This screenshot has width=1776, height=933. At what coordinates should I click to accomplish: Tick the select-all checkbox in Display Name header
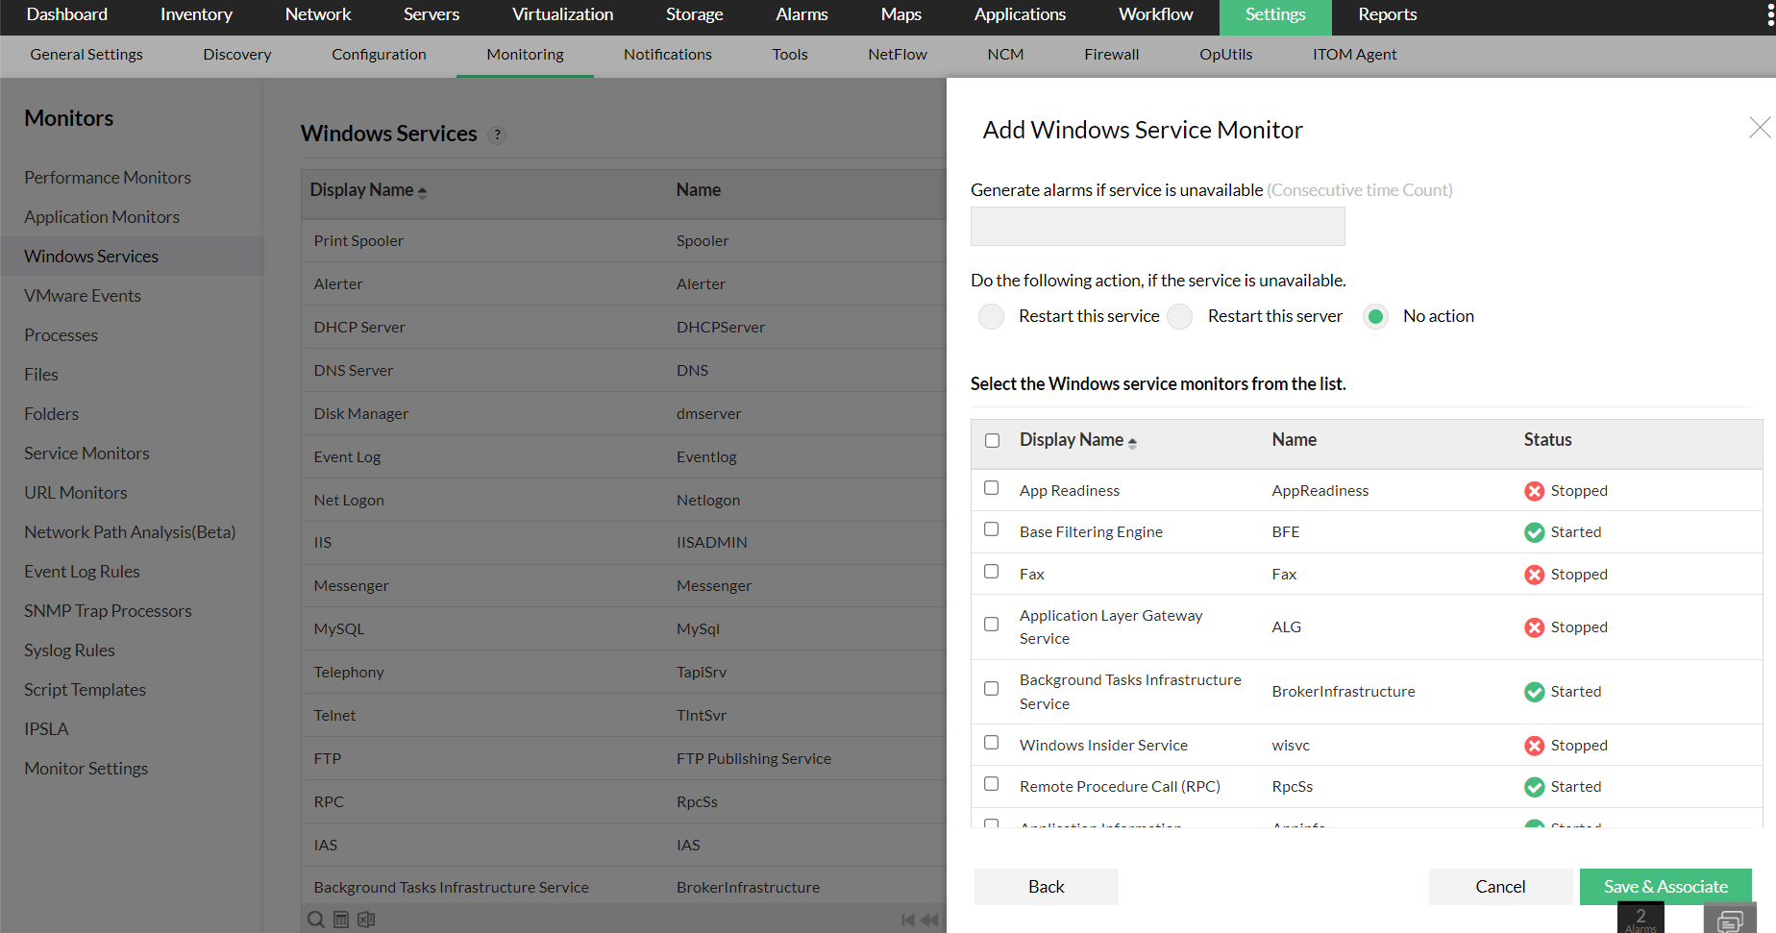(x=993, y=440)
